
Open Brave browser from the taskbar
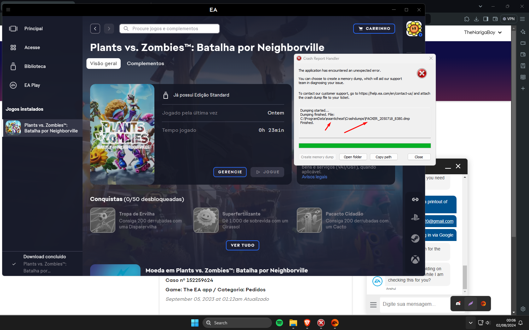click(x=307, y=323)
